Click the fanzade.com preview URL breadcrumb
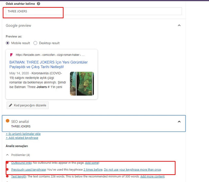 [x=50, y=55]
